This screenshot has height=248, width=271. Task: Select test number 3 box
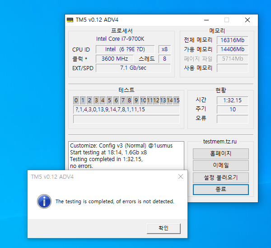96,100
